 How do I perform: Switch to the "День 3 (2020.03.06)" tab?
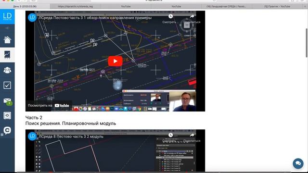pyautogui.click(x=25, y=6)
